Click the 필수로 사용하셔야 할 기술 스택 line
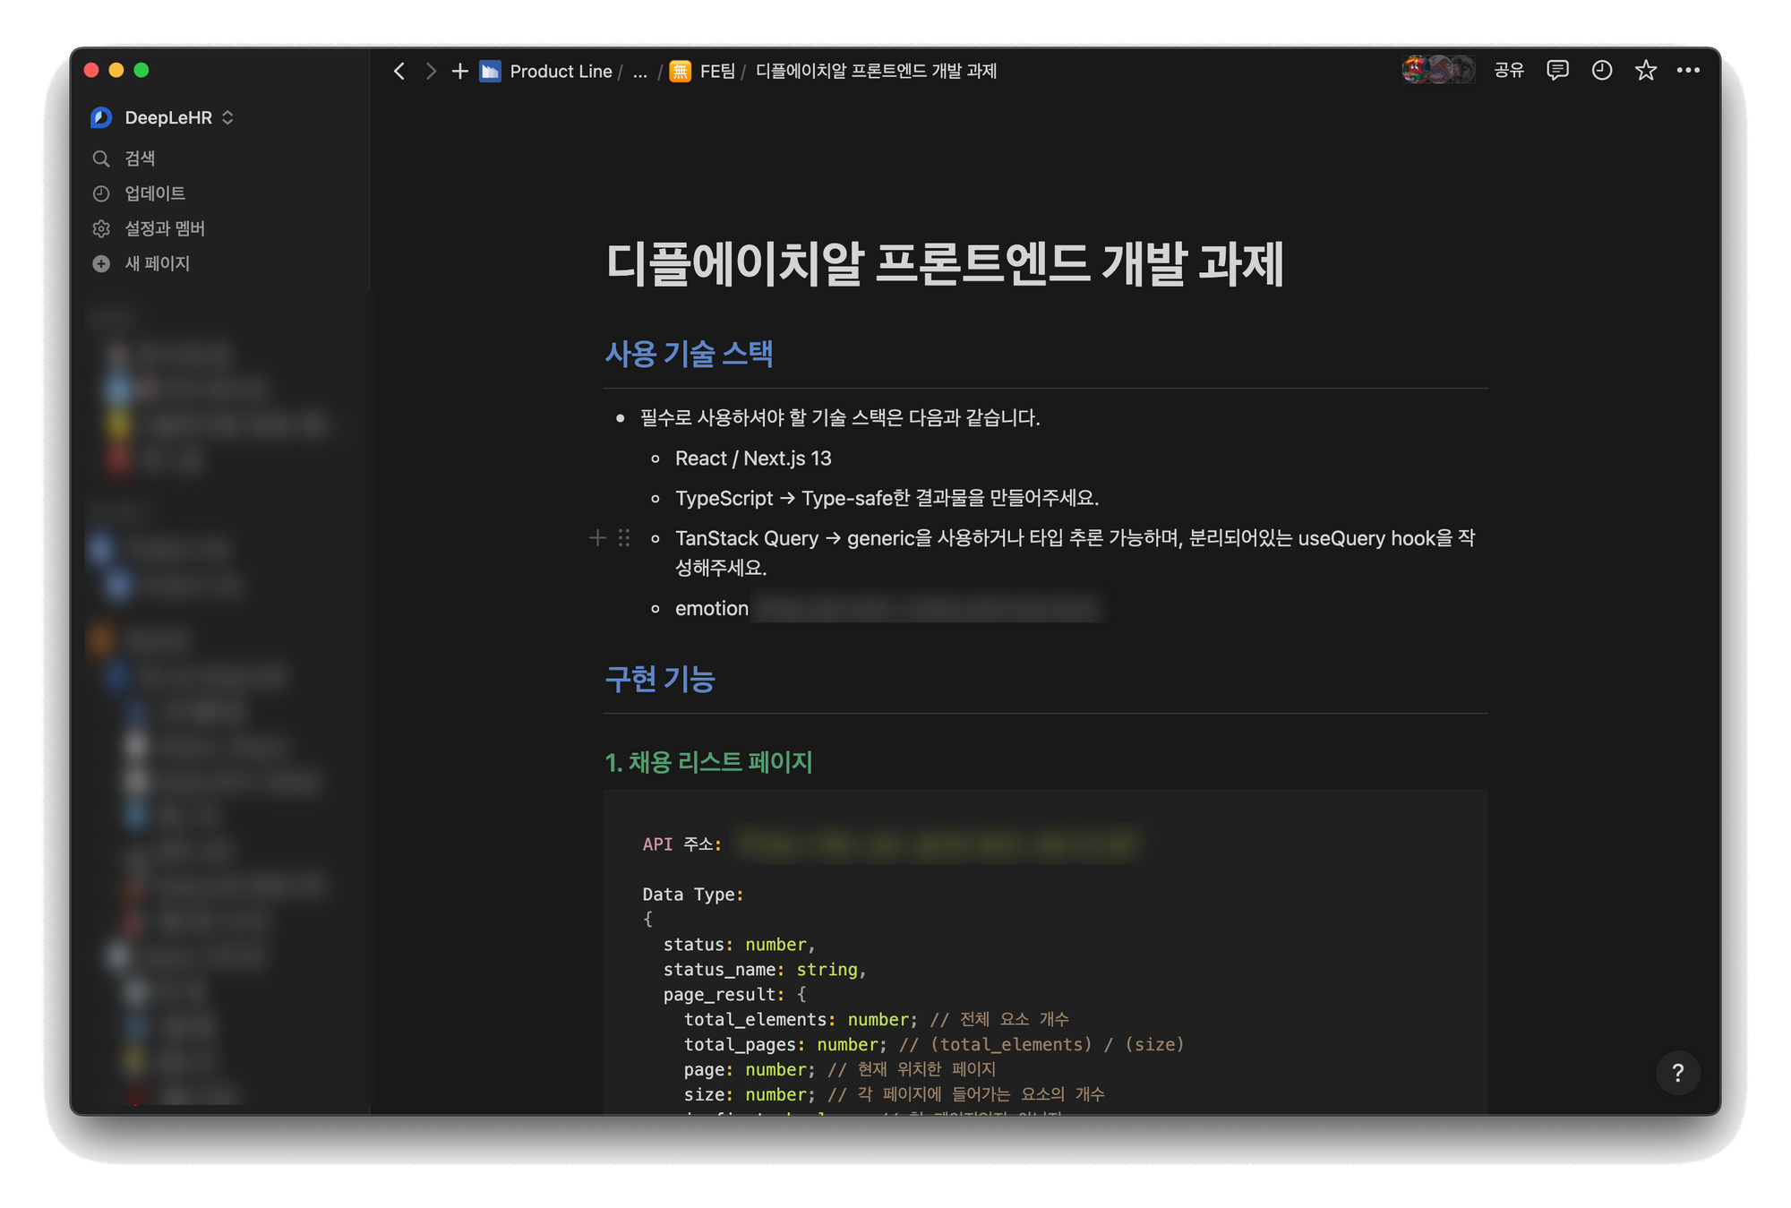The width and height of the screenshot is (1791, 1208). point(840,417)
